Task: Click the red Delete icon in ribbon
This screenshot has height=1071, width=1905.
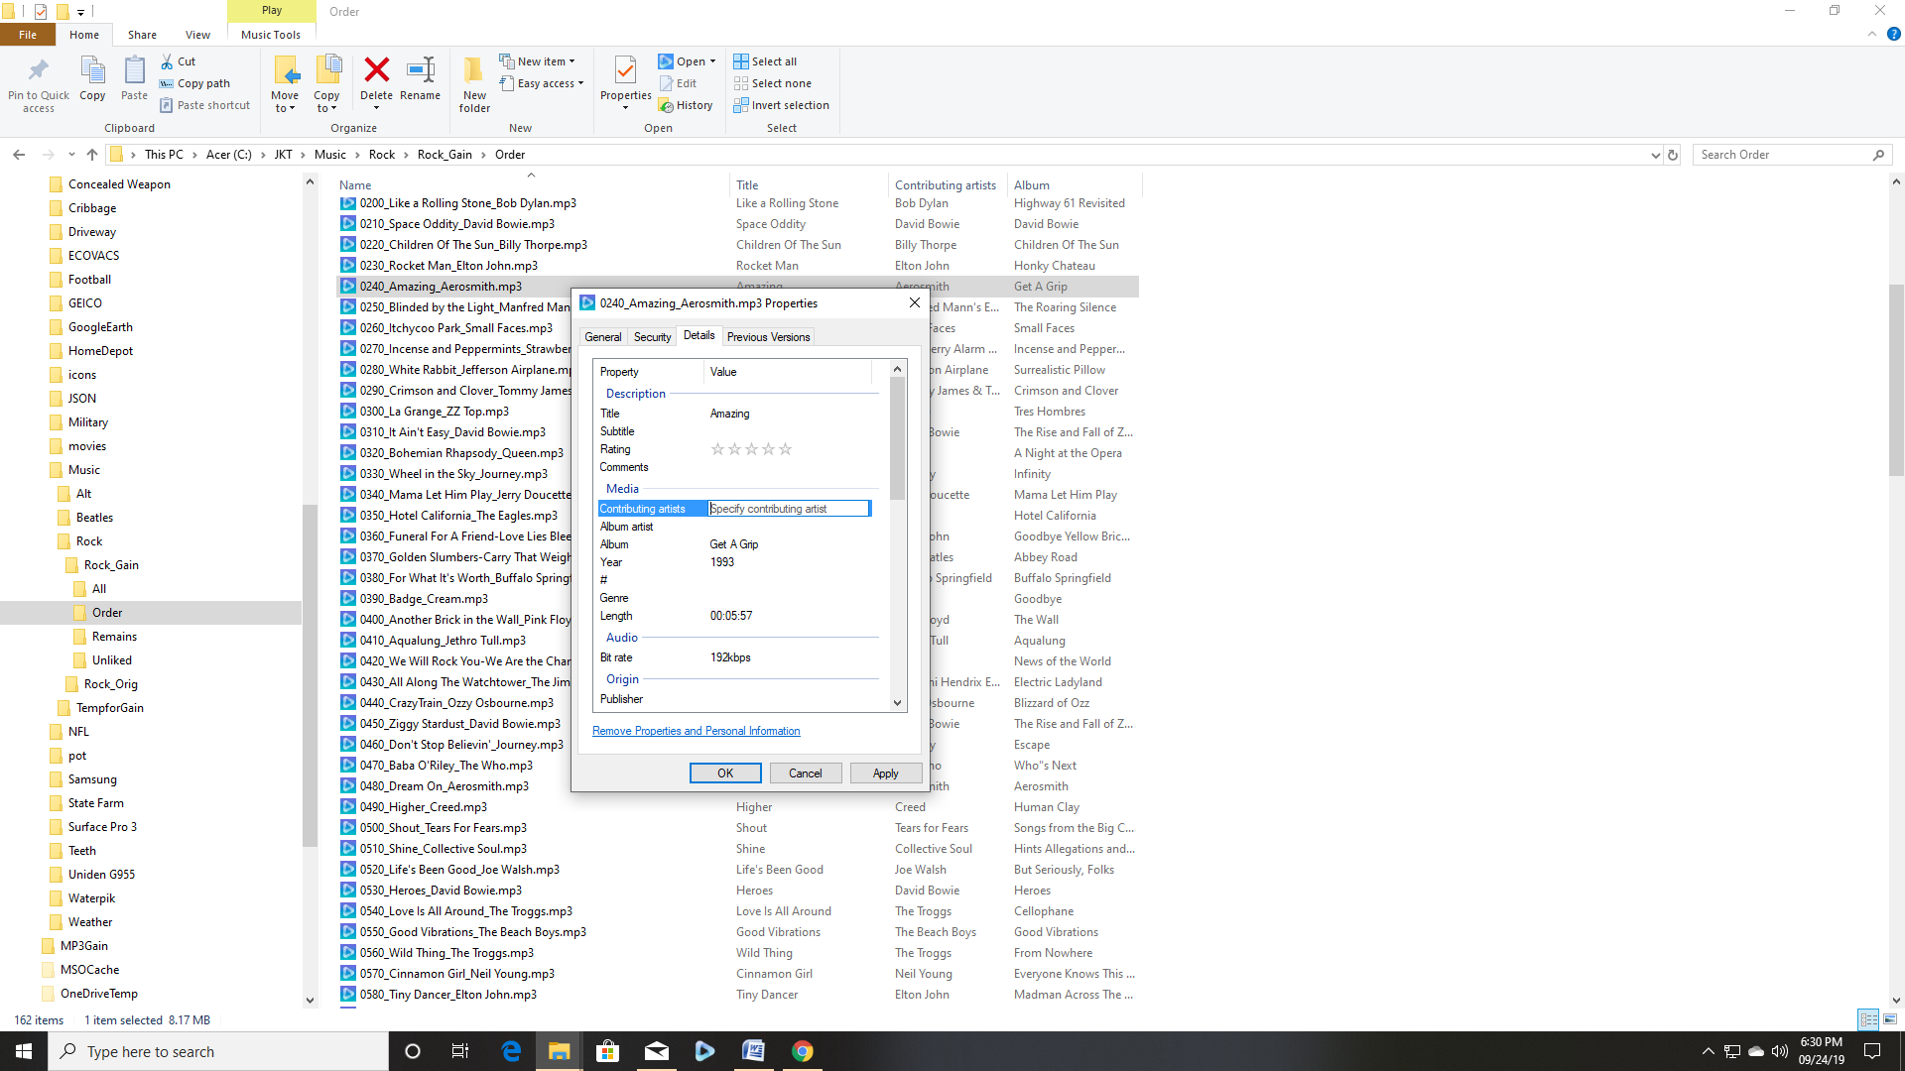Action: click(x=376, y=71)
